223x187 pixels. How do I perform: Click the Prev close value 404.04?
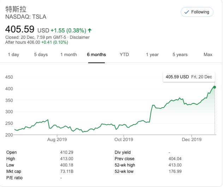175,159
